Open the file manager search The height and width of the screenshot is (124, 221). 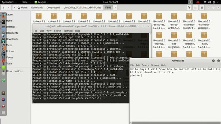(x=189, y=8)
